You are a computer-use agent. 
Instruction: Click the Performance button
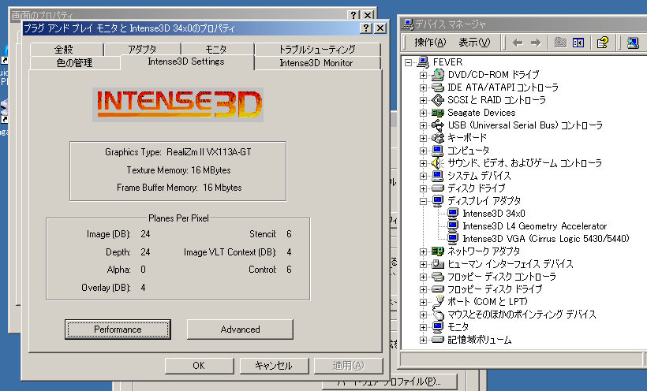(118, 330)
